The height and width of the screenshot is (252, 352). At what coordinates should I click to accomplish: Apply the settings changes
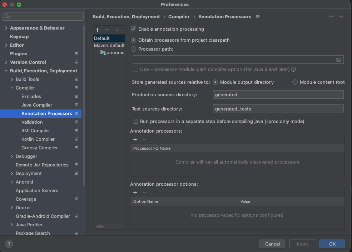302,244
